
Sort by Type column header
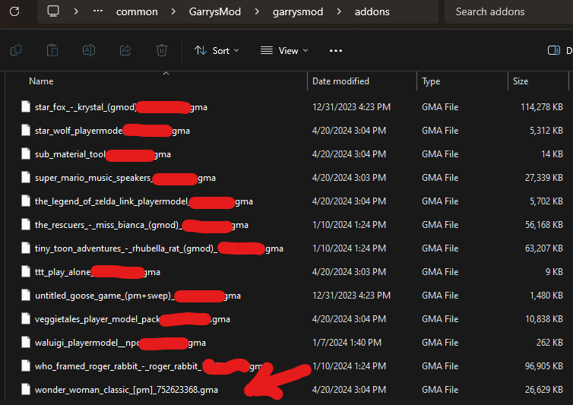[x=431, y=81]
